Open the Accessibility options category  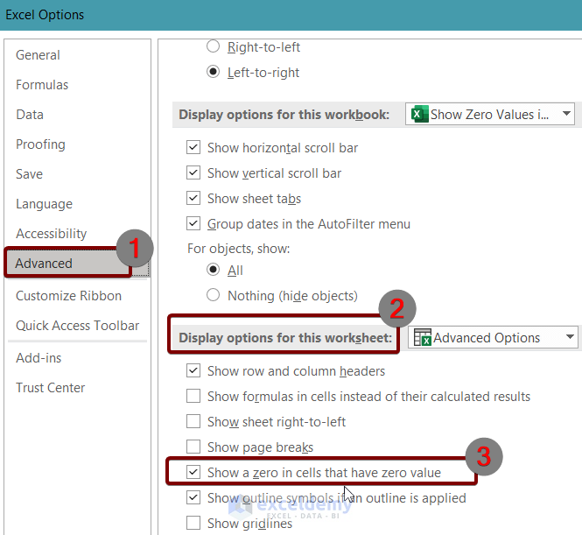click(52, 233)
